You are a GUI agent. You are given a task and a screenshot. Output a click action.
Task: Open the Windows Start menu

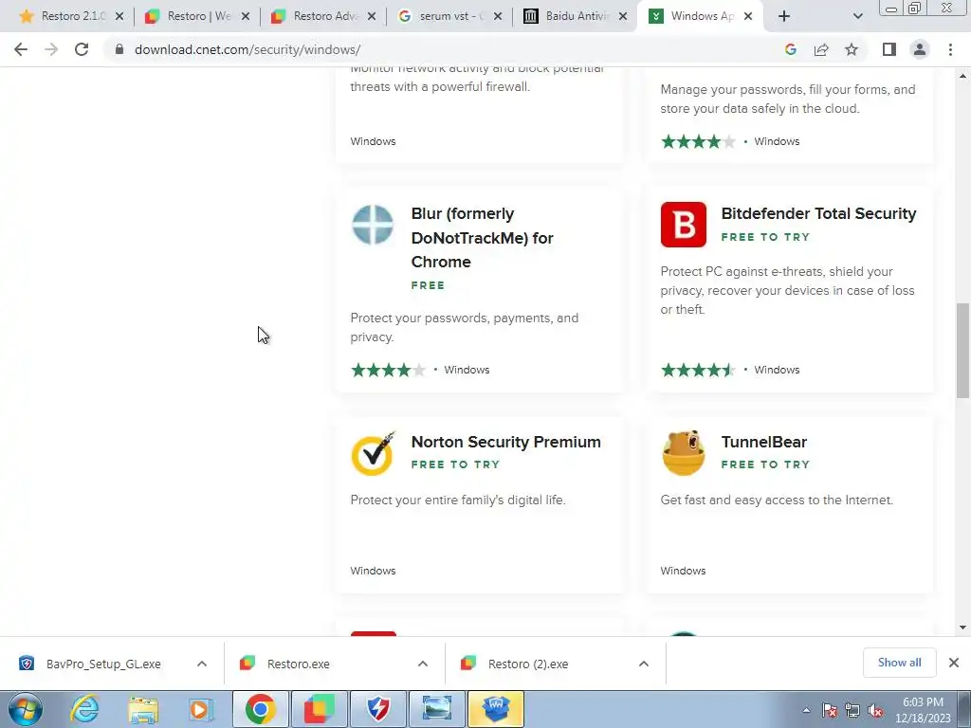click(25, 709)
